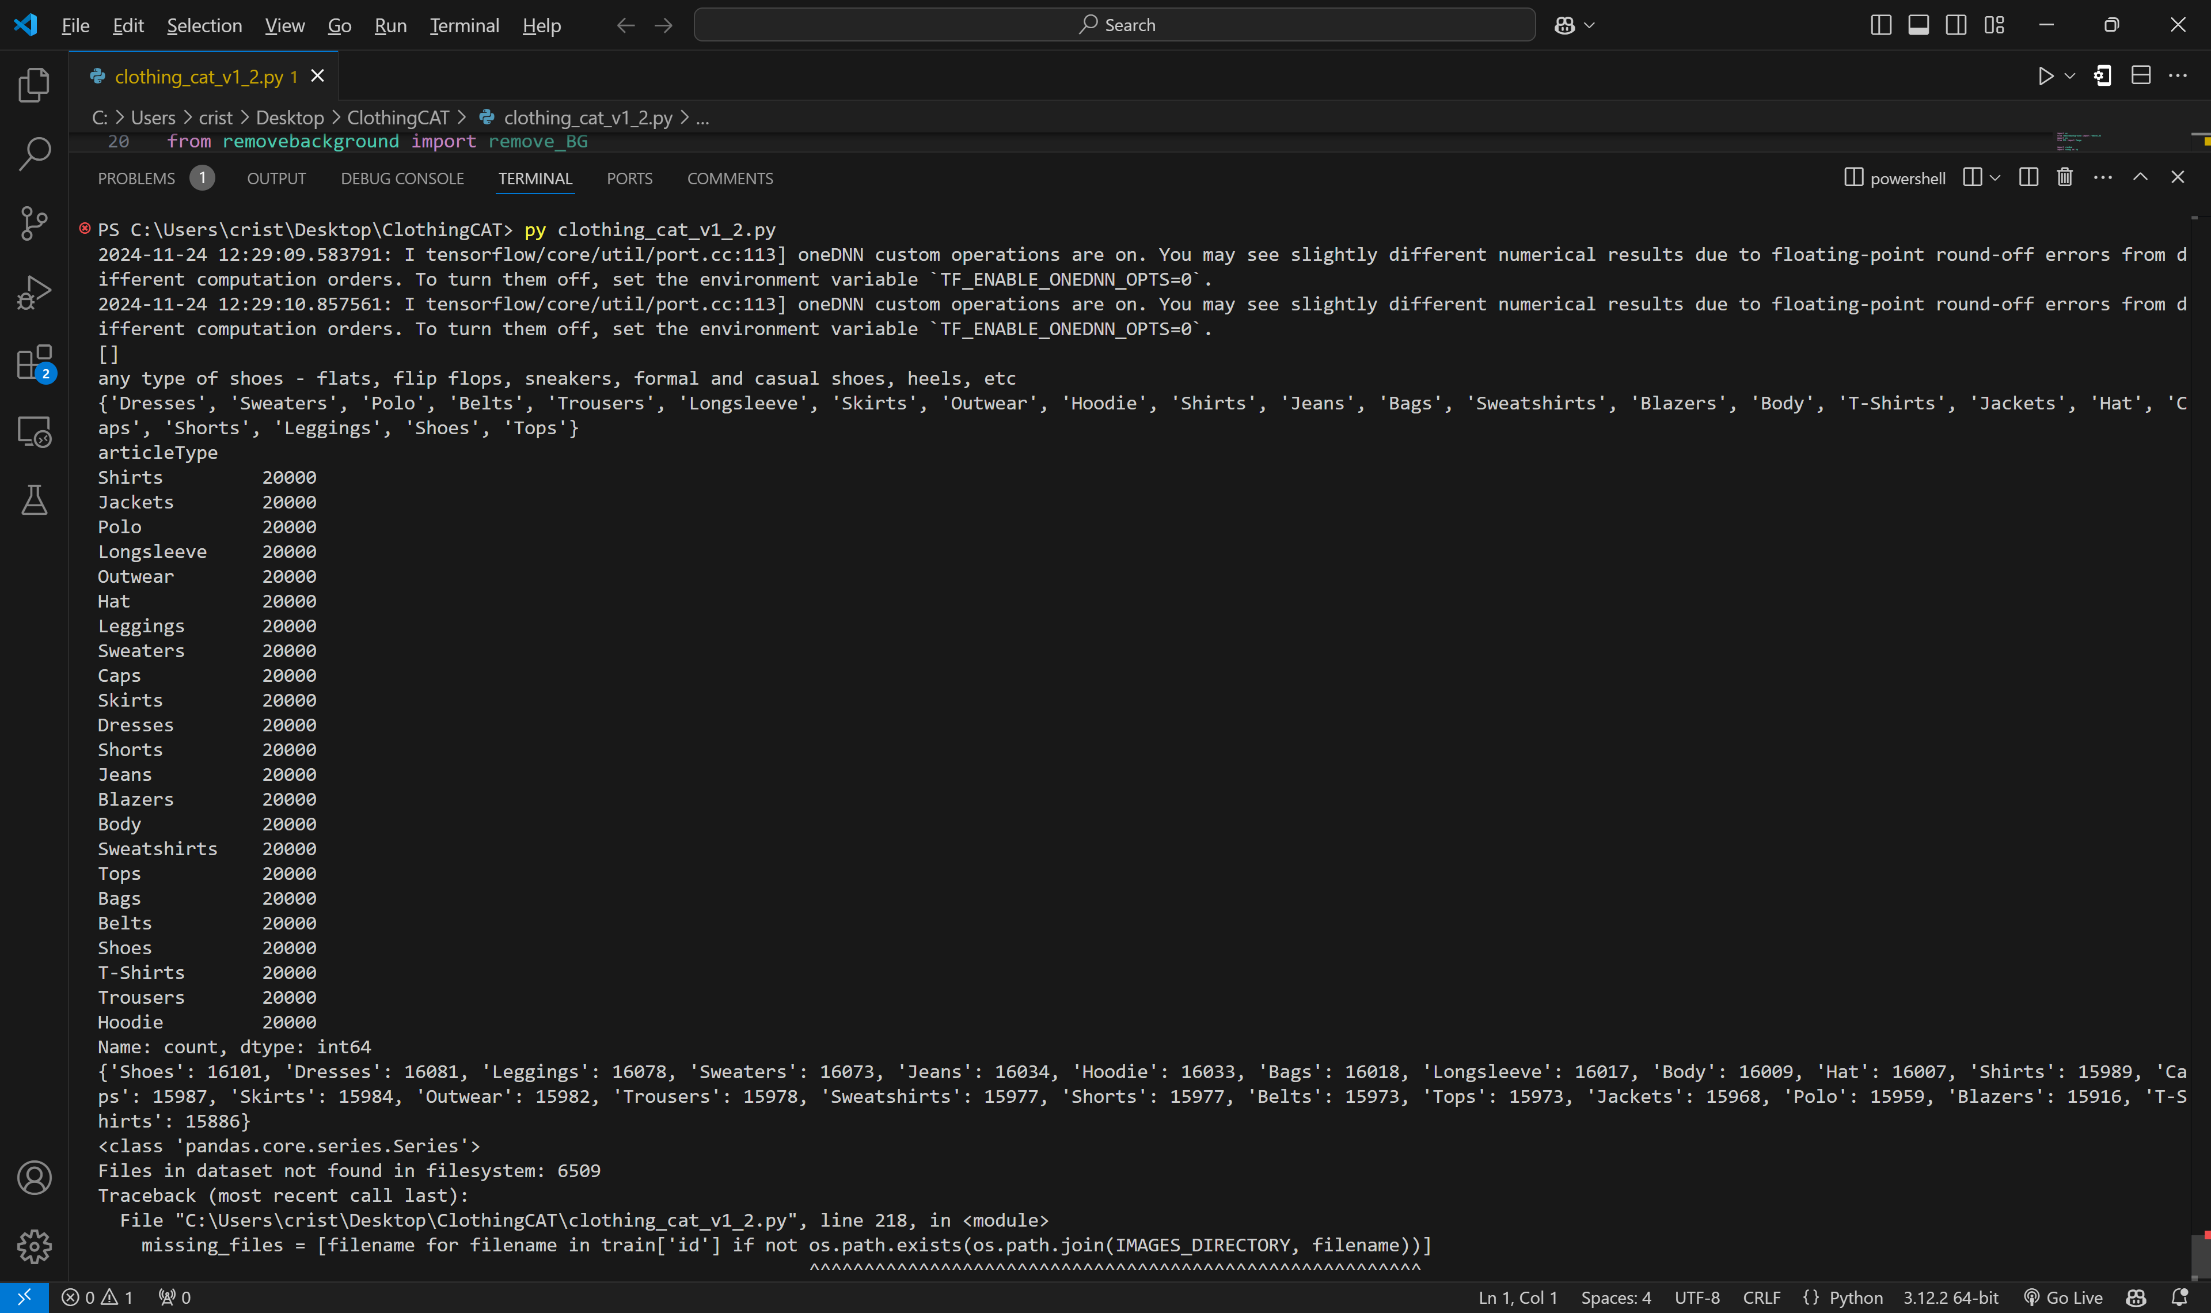Select interpreter 3.12.2 64-bit
The height and width of the screenshot is (1313, 2211).
pyautogui.click(x=1951, y=1297)
